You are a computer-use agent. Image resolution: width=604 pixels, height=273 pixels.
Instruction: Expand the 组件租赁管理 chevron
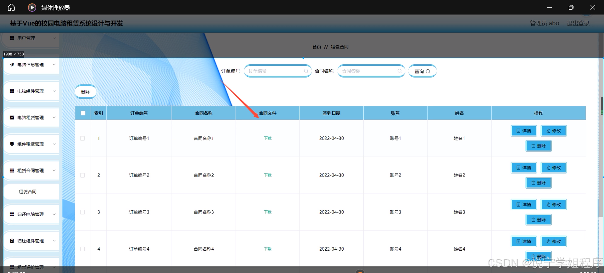(54, 144)
